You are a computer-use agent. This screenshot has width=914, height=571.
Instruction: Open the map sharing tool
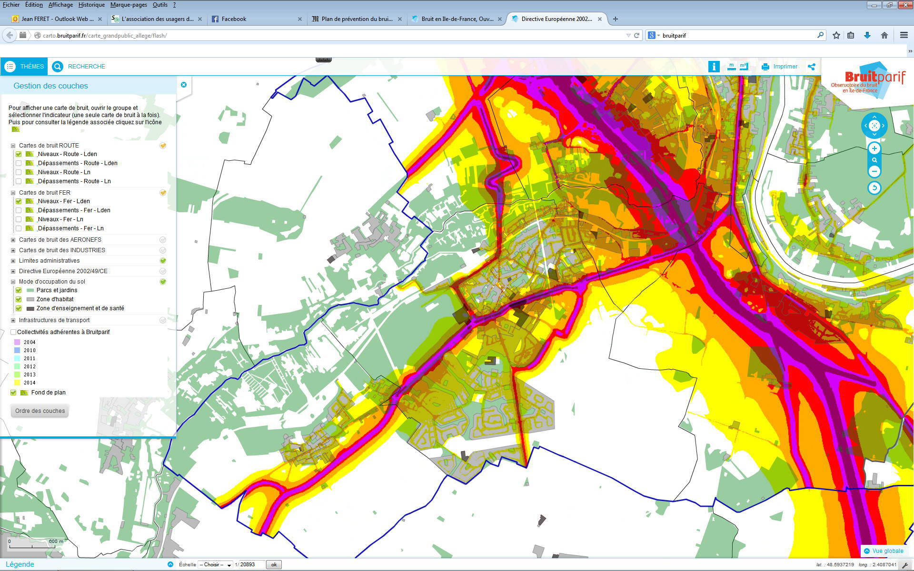(x=811, y=67)
